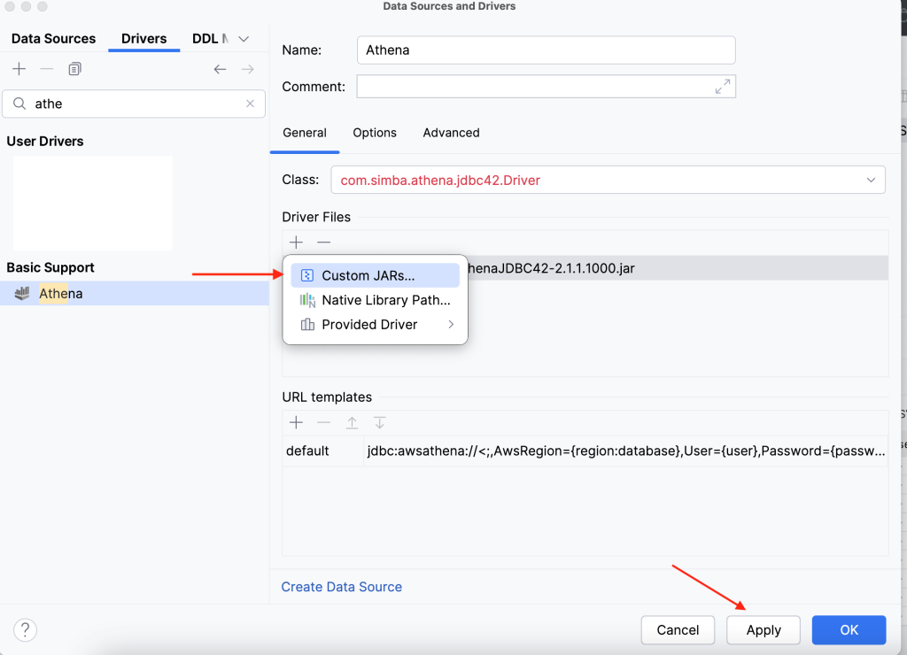Switch to the Options tab
907x655 pixels.
[374, 133]
